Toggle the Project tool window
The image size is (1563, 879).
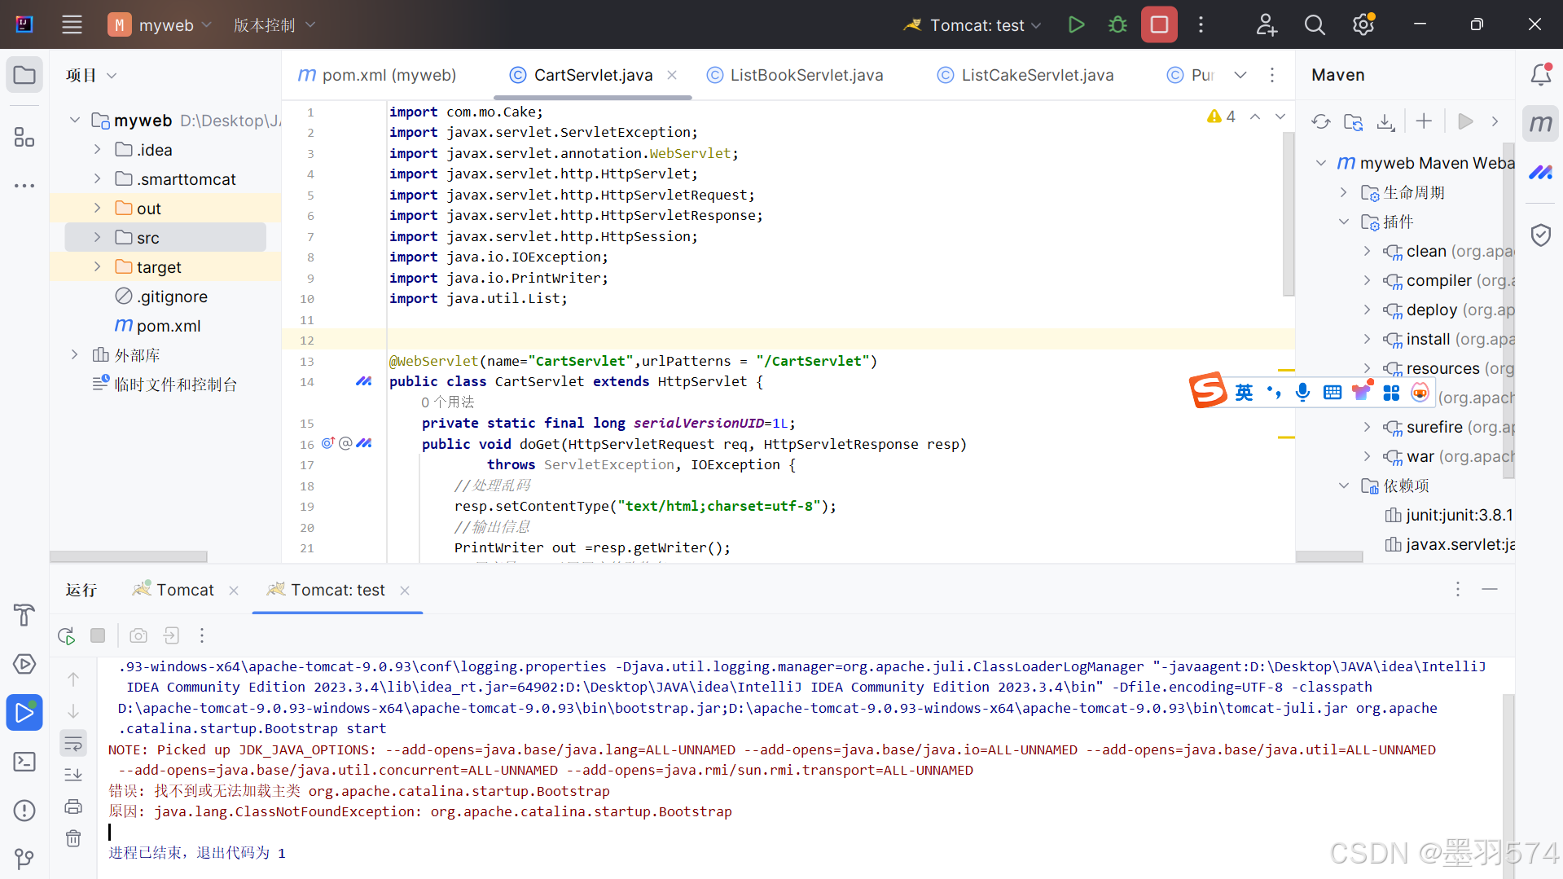point(24,75)
